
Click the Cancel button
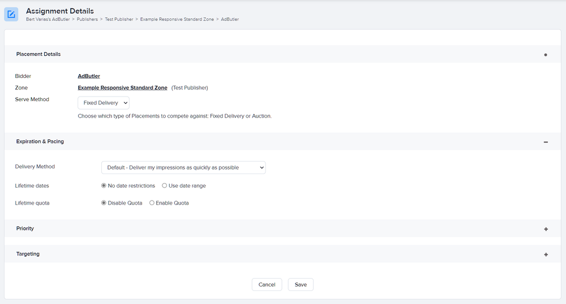(267, 285)
